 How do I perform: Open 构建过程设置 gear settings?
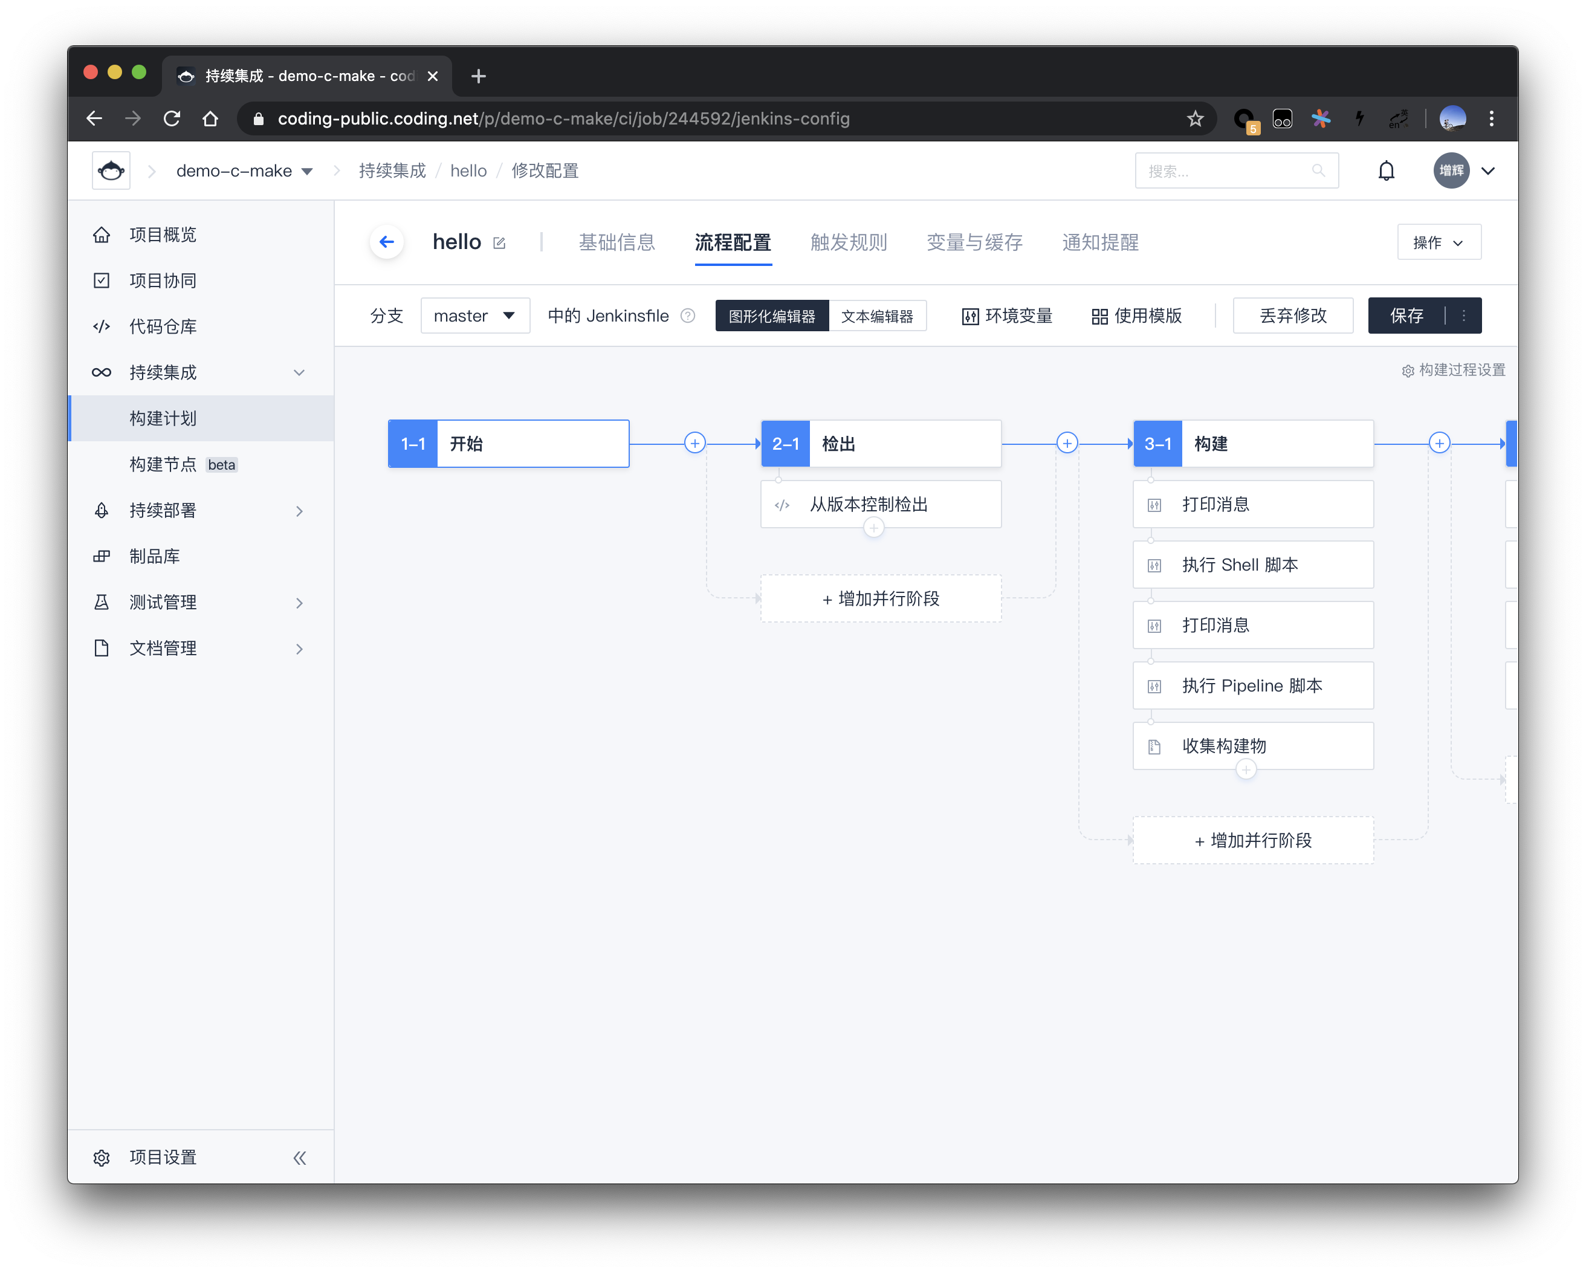click(1454, 370)
